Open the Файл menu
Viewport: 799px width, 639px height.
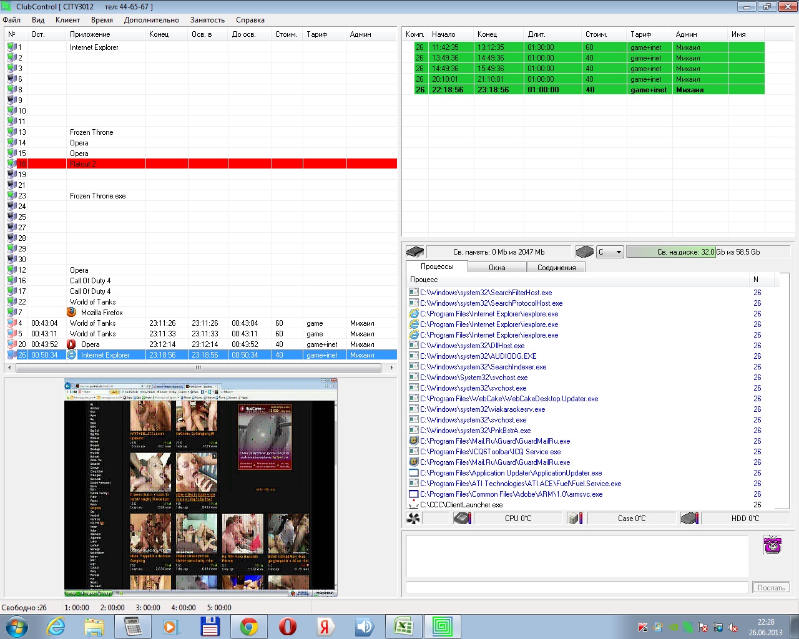click(12, 20)
